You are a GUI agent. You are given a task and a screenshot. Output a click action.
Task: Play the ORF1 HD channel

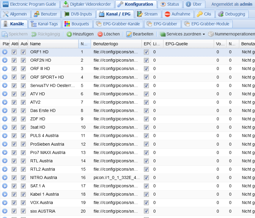pyautogui.click(x=5, y=52)
